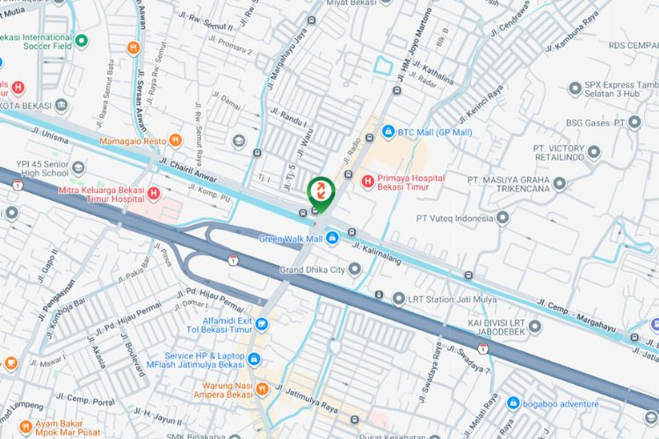This screenshot has width=659, height=439.
Task: Click the green location marker pin
Action: [x=321, y=194]
